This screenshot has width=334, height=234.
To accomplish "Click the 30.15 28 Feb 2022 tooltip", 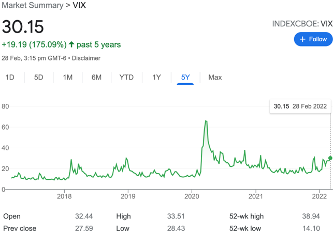I will click(x=300, y=106).
